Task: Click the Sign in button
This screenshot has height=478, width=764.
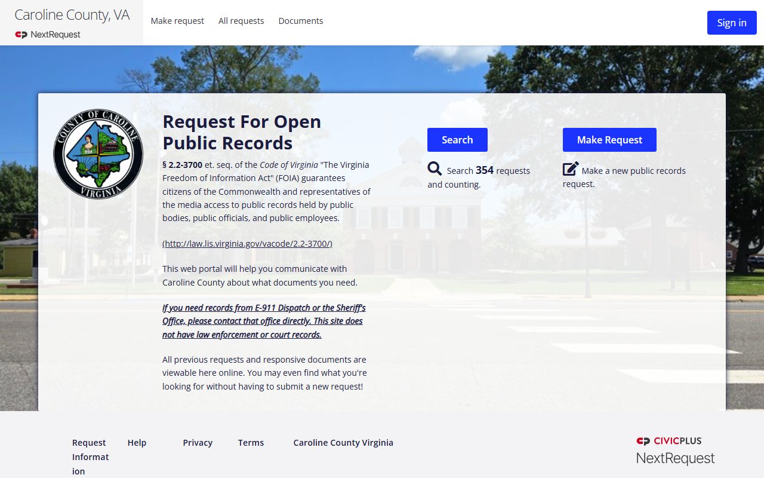Action: 732,23
